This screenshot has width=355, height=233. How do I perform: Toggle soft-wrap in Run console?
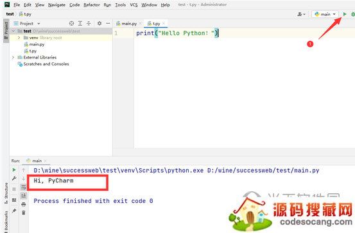[23, 187]
